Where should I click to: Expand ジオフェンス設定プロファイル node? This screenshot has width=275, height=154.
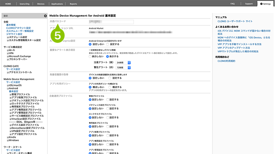click(10, 101)
